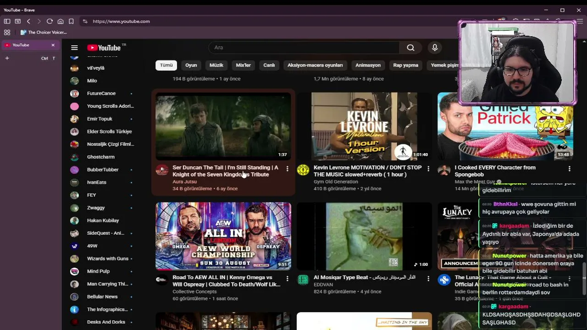Open the tab search icon in Brave toolbar

[18, 21]
